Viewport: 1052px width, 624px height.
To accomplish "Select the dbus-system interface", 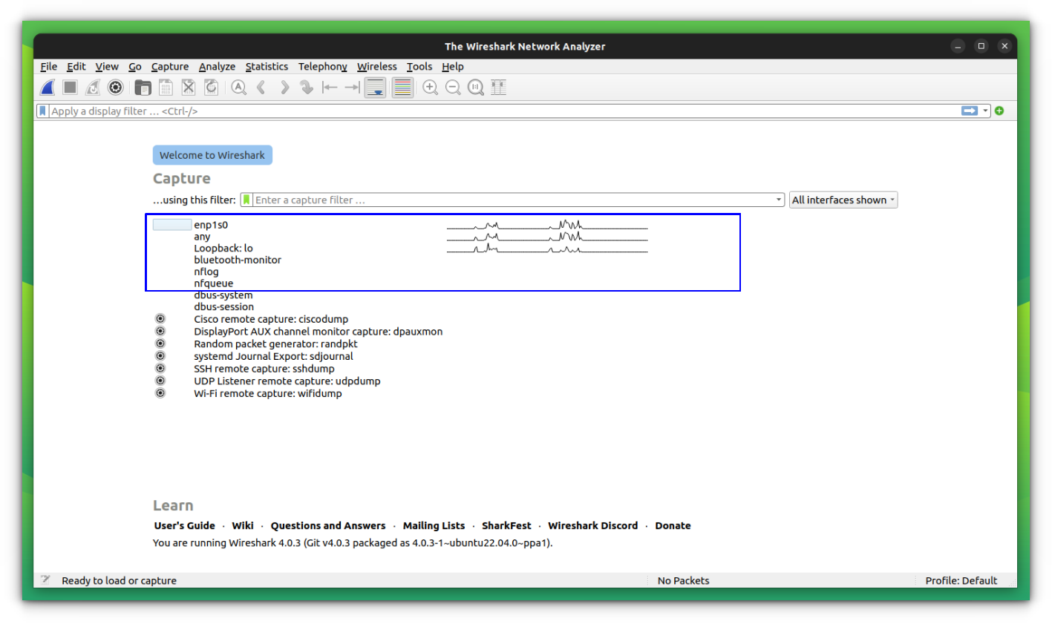I will click(223, 295).
